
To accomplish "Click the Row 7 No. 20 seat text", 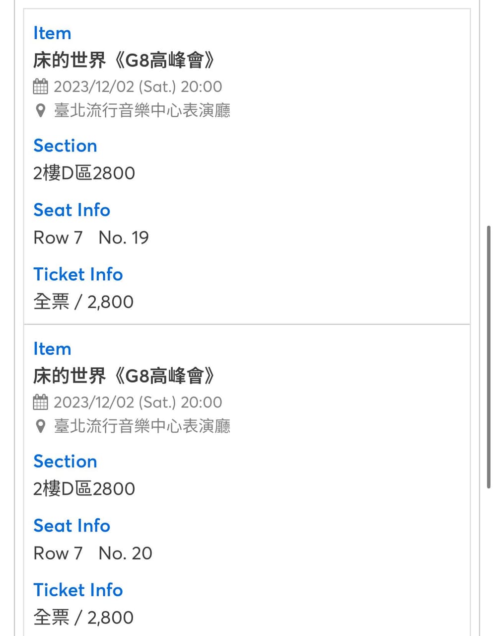I will tap(93, 553).
